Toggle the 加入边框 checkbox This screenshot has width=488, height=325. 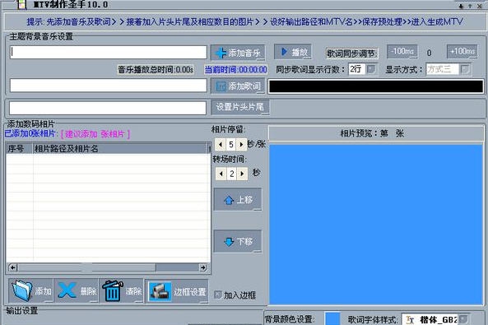[x=218, y=295]
